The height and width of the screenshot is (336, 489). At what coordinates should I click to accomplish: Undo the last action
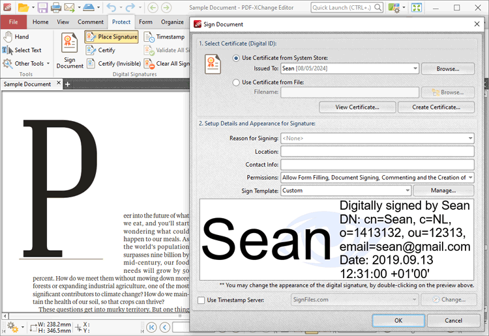[111, 7]
